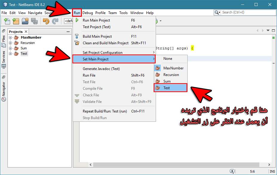
Task: Open the default configuration combo box in the toolbar
Action: [68, 21]
